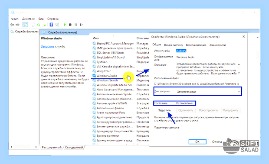Switch to the Зависимости tab
The image size is (269, 164).
coord(217,45)
